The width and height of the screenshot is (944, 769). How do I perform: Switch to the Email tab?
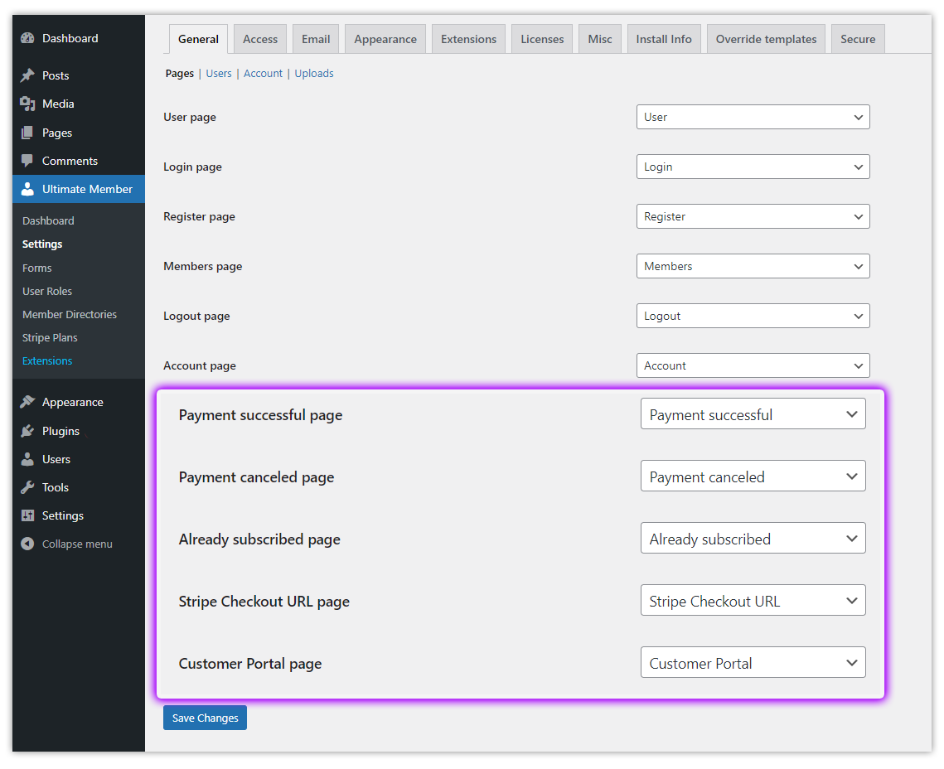(315, 38)
